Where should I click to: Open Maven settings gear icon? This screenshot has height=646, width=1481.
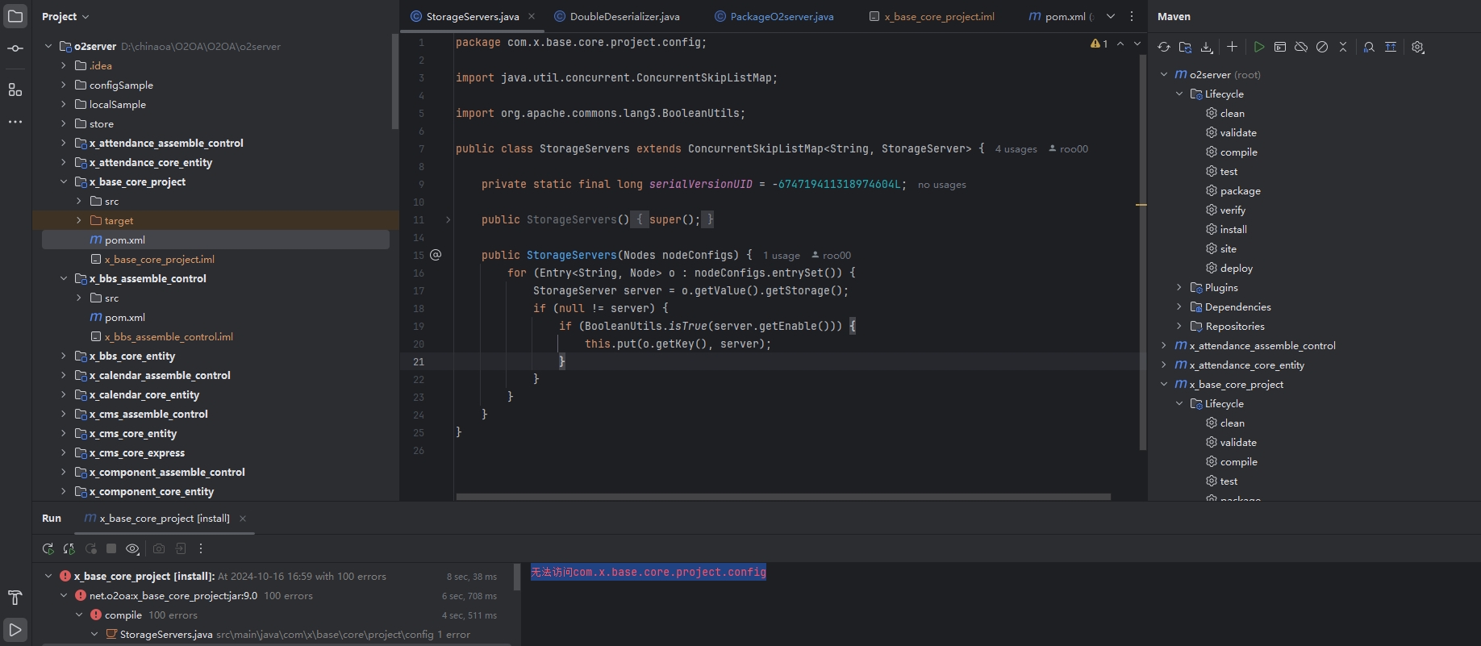(1417, 48)
